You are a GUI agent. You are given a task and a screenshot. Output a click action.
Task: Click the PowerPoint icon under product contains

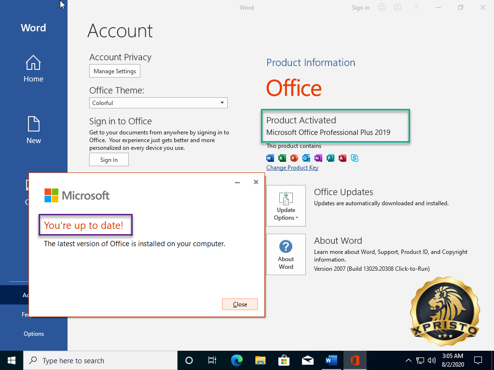(294, 158)
